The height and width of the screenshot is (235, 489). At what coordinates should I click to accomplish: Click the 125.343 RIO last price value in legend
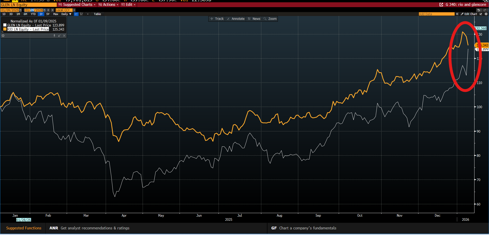click(x=58, y=29)
